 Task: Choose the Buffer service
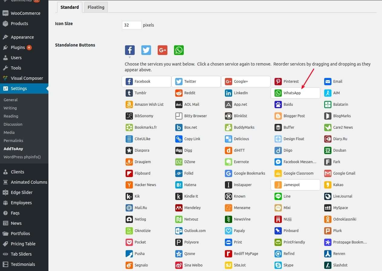(295, 127)
